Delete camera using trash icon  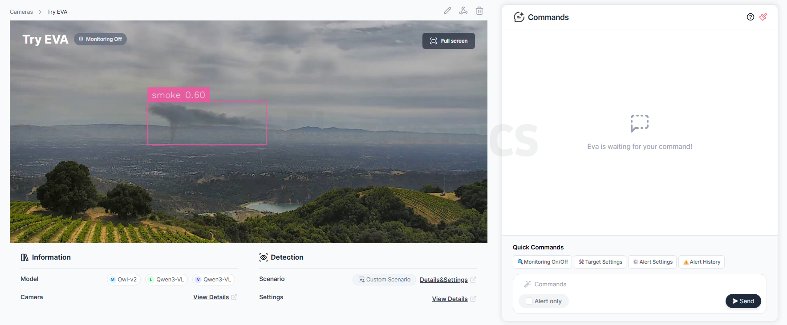point(479,11)
